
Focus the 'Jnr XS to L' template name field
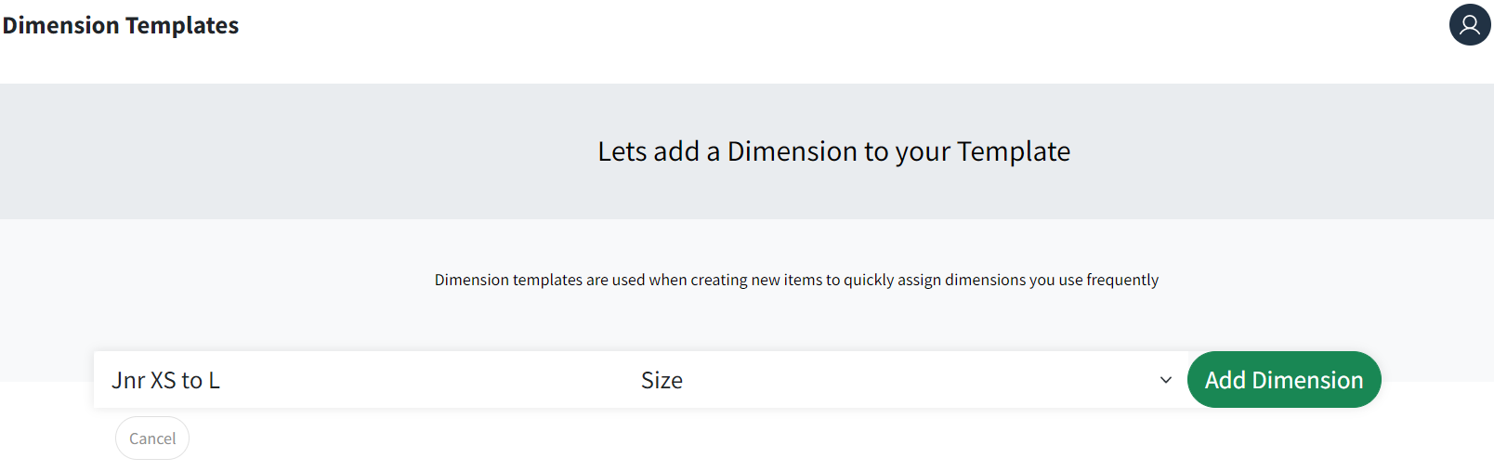[359, 380]
